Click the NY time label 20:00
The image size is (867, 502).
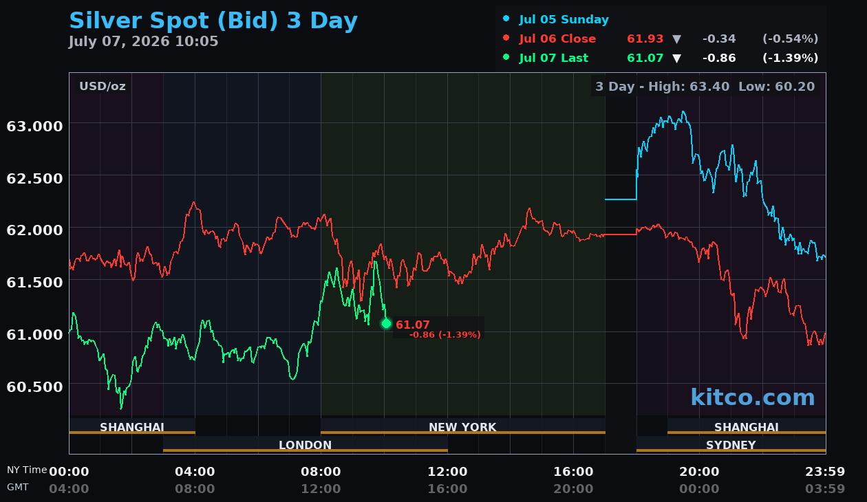tap(699, 472)
